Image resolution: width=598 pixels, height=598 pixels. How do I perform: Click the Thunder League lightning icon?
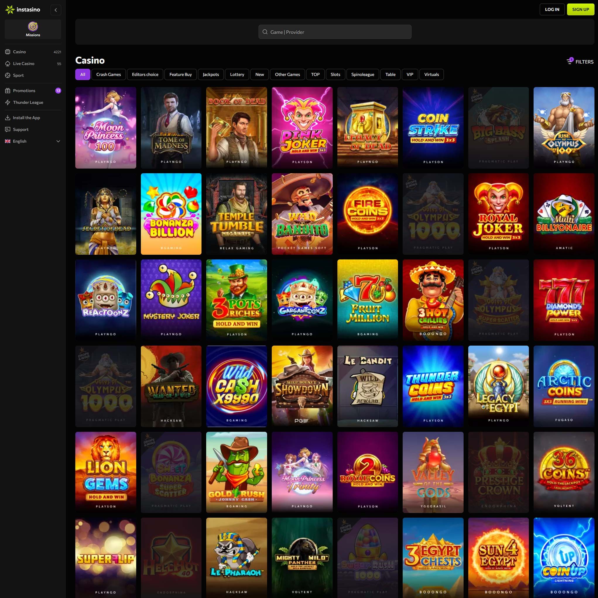click(8, 102)
